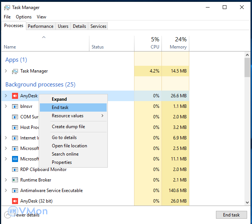The height and width of the screenshot is (224, 252).
Task: Click the red AnyDesk process icon
Action: [x=15, y=96]
